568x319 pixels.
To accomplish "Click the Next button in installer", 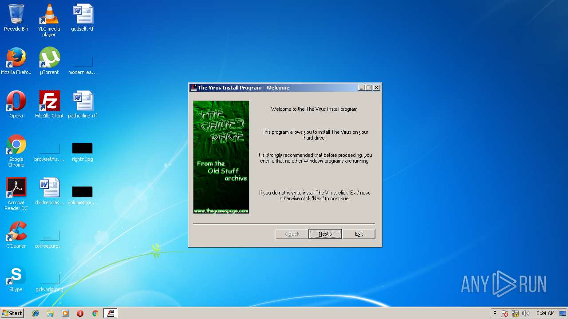I will pos(325,234).
